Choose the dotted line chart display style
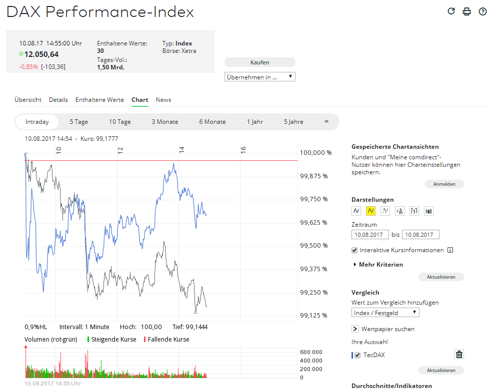 (x=385, y=211)
